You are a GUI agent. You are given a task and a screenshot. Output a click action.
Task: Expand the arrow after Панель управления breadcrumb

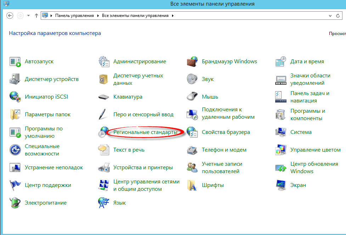point(98,16)
